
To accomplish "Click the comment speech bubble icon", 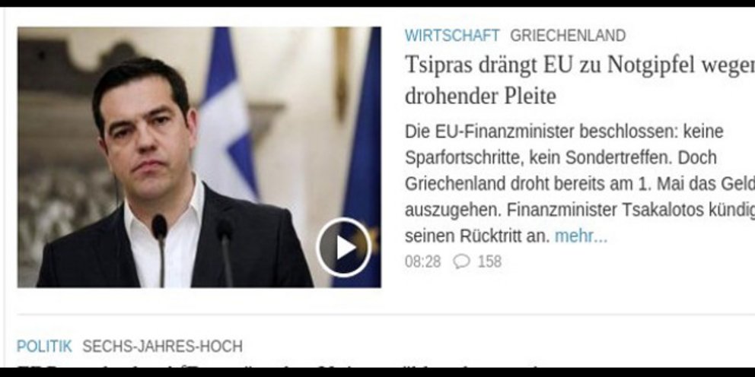I will pos(461,261).
